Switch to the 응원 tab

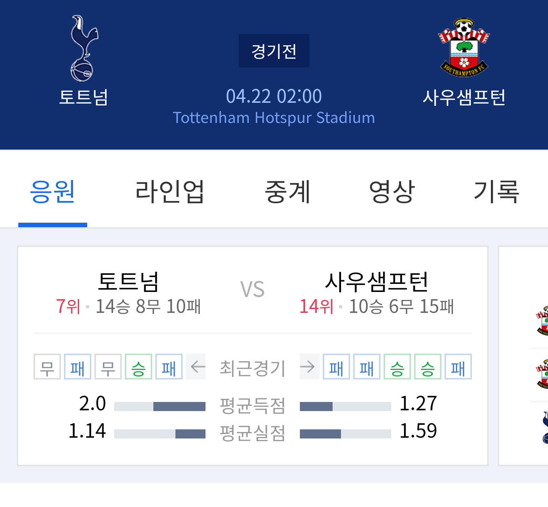pos(53,192)
